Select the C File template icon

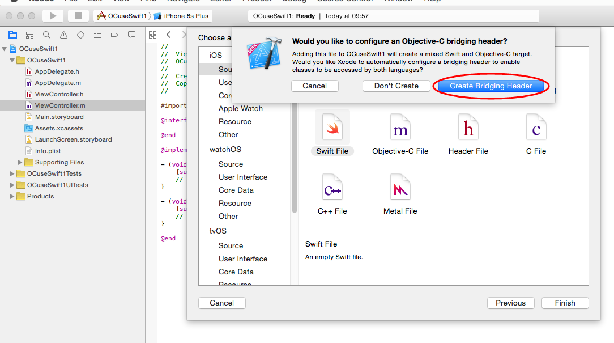click(536, 126)
